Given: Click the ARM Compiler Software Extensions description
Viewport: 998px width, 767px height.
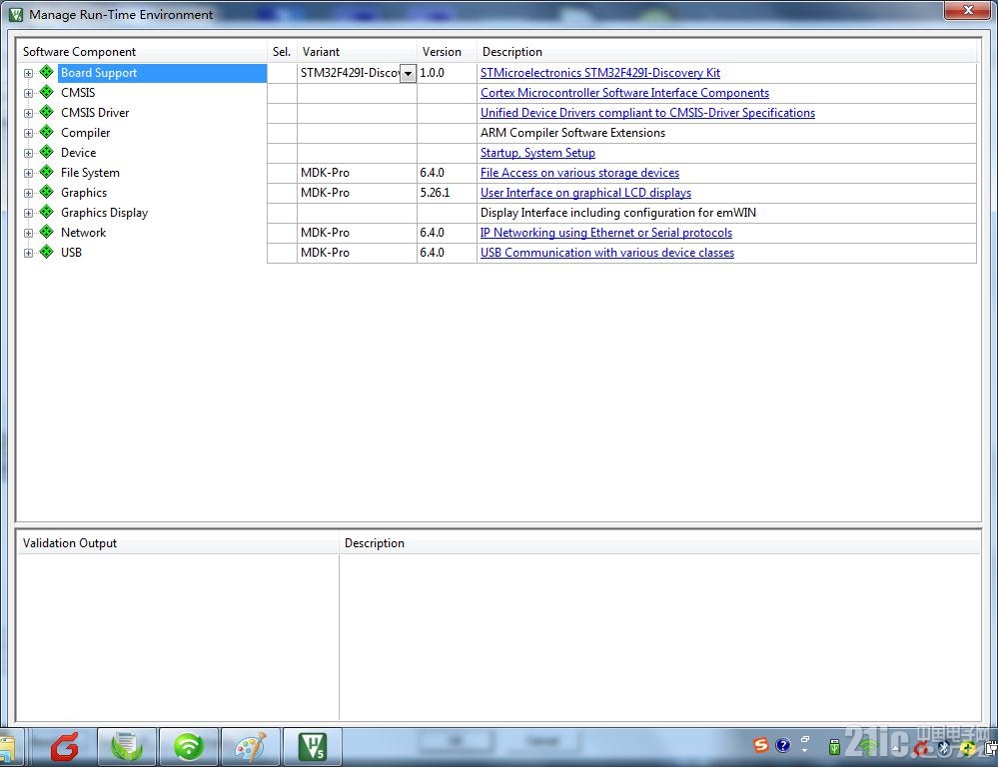Looking at the screenshot, I should pos(572,133).
